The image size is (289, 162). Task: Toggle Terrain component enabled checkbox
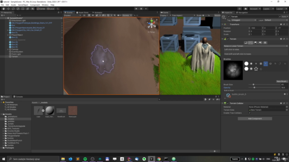pyautogui.click(x=228, y=39)
